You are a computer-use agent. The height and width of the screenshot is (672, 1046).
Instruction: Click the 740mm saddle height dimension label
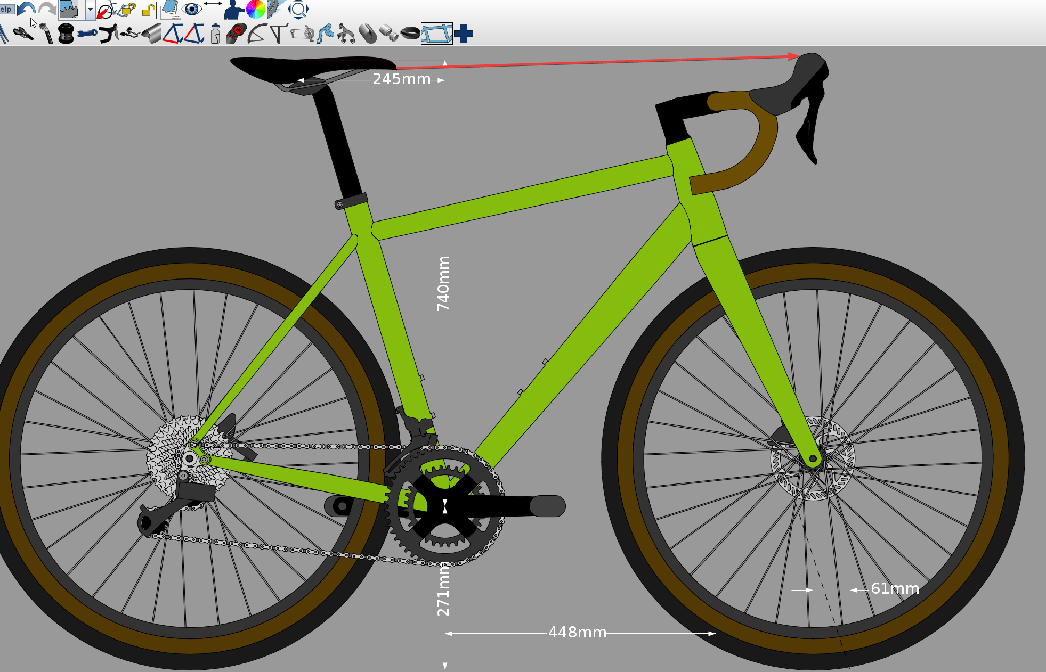[x=443, y=283]
